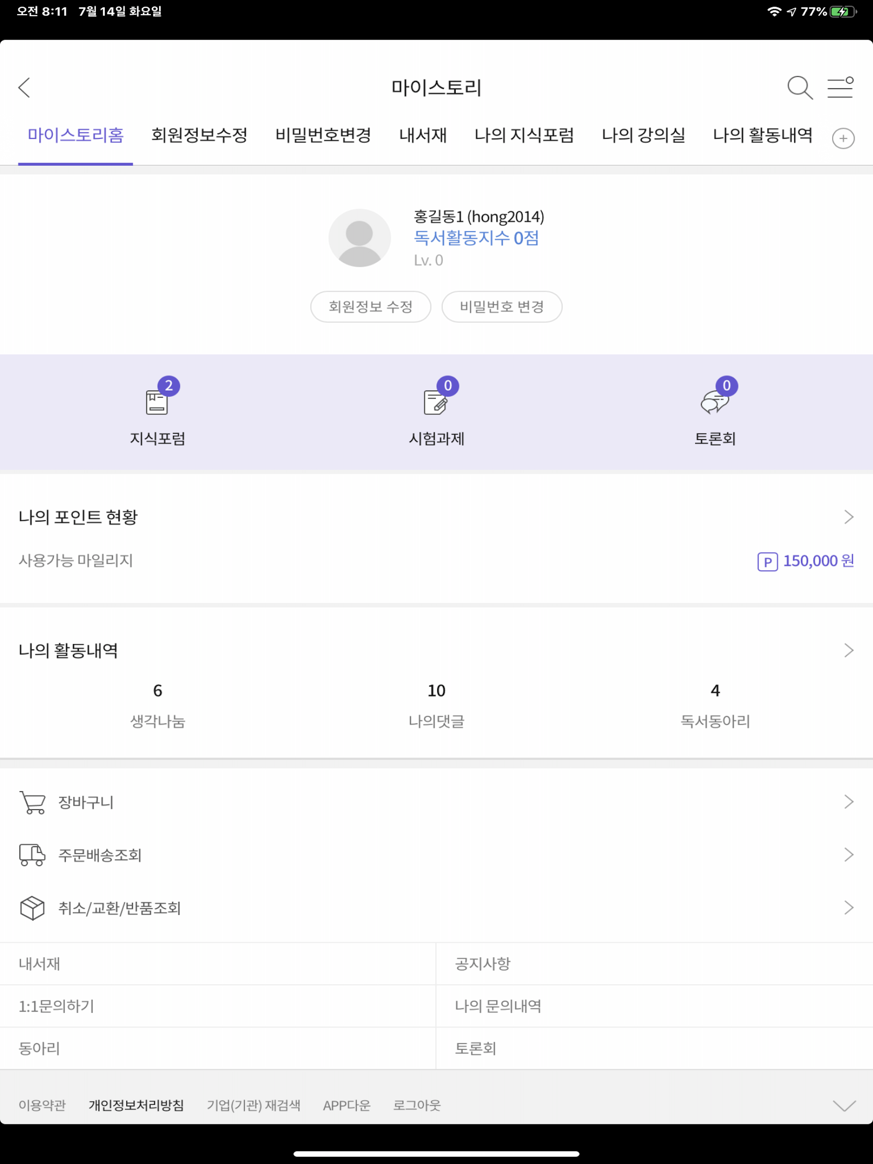This screenshot has width=873, height=1164.
Task: Click the 로그아웃 link in the footer
Action: (x=417, y=1106)
